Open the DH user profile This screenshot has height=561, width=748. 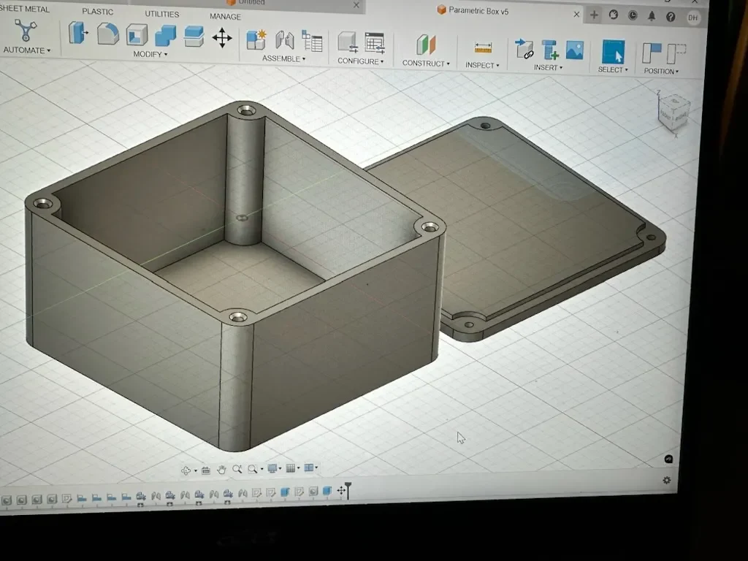[693, 18]
